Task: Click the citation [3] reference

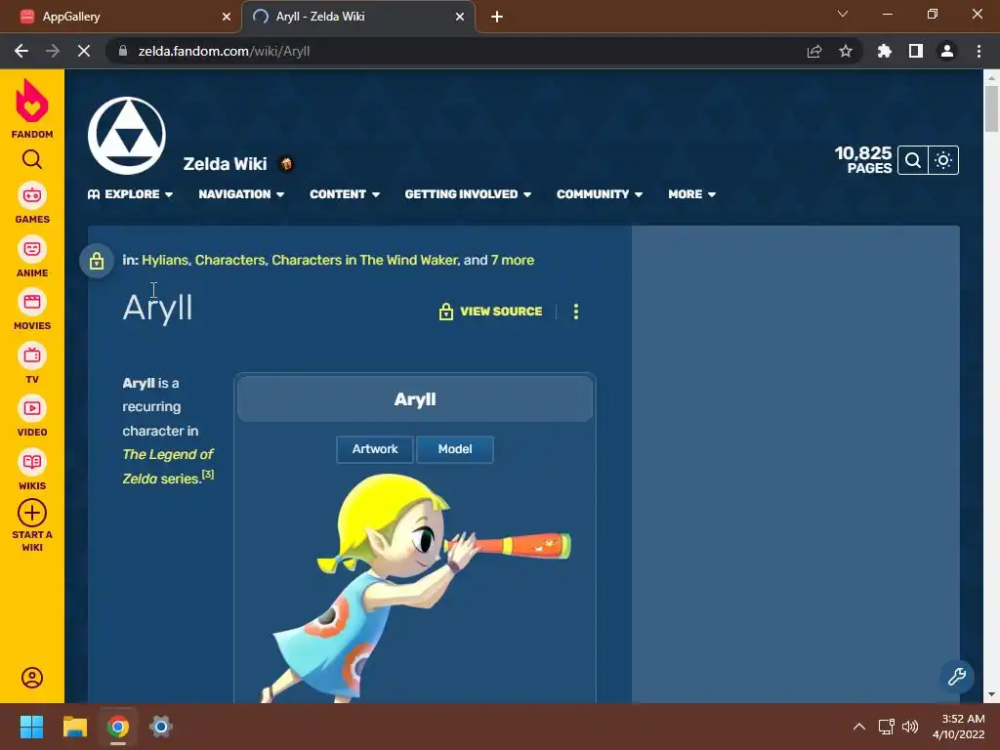Action: [208, 475]
